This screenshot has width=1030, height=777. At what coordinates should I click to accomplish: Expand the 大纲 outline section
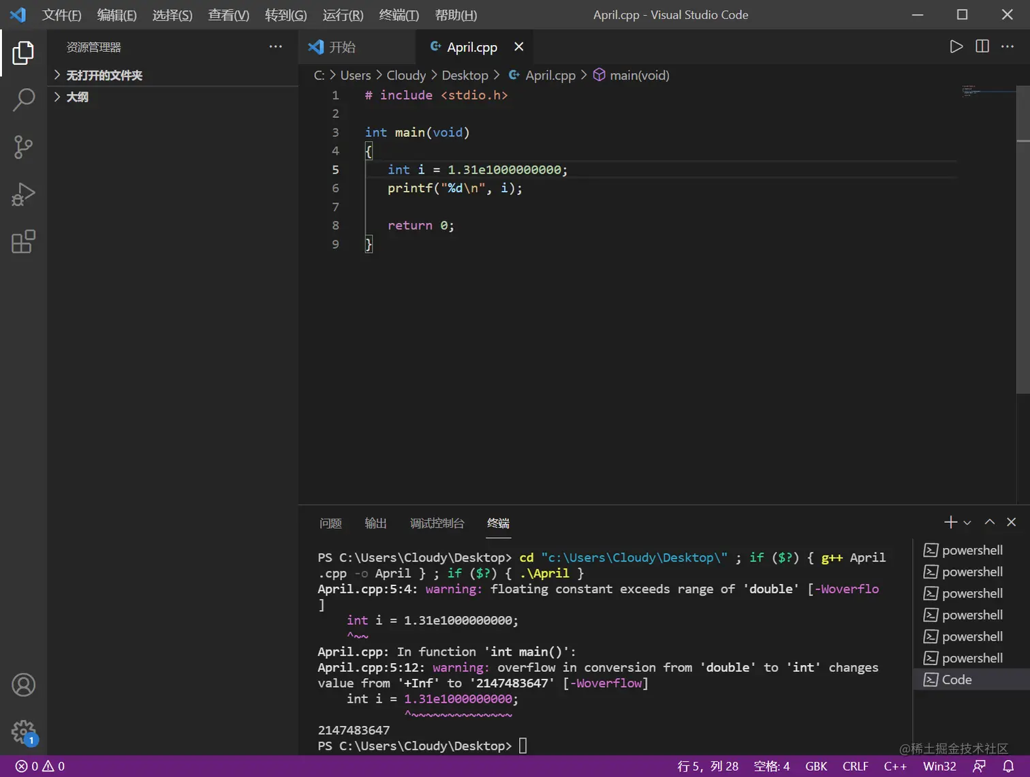77,97
